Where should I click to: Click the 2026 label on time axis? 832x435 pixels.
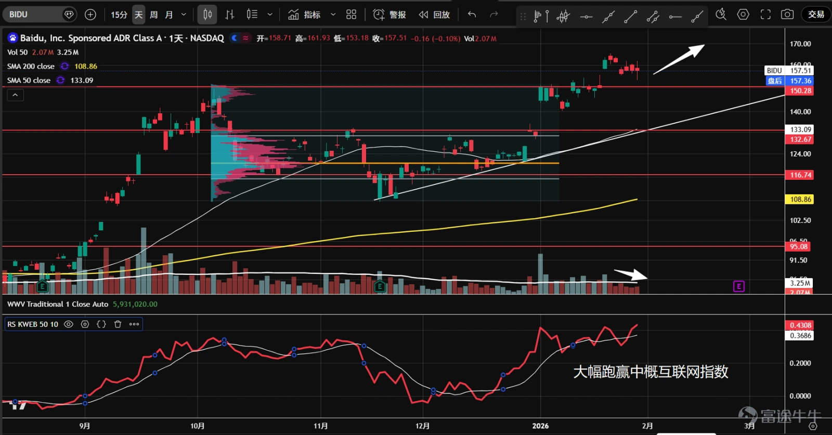(x=540, y=426)
